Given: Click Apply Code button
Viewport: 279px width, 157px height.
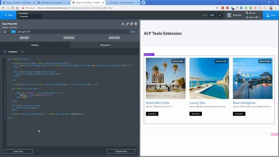Looking at the screenshot, I should click(x=18, y=151).
